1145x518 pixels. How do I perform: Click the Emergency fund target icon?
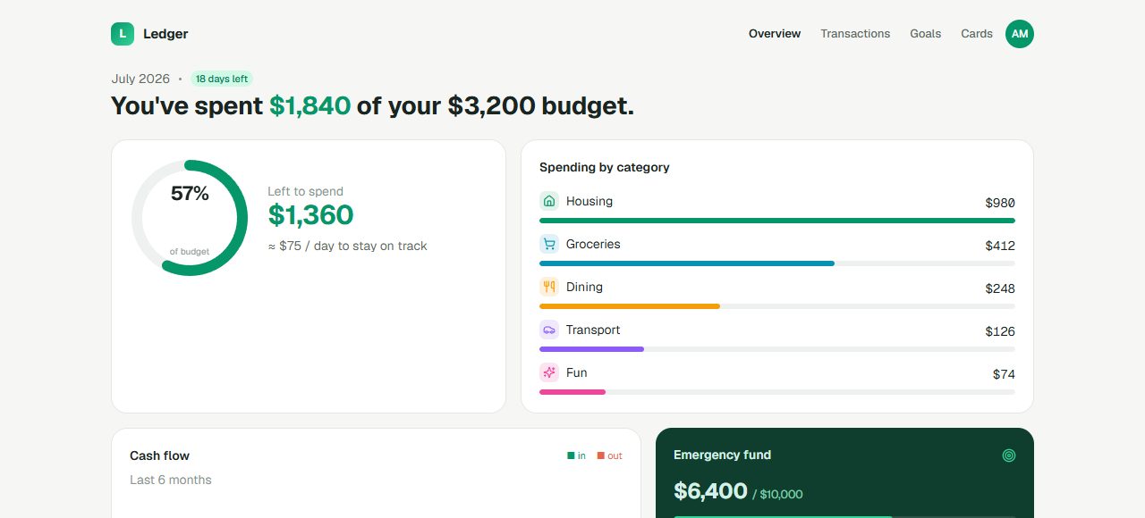click(1009, 455)
